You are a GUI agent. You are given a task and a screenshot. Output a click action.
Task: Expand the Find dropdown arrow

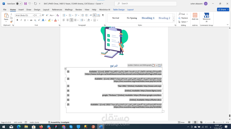tap(187, 14)
